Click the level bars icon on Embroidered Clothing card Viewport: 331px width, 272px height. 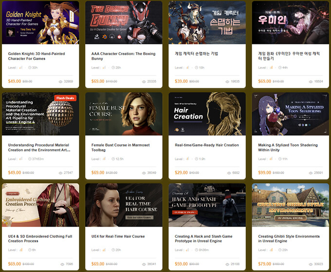pyautogui.click(x=21, y=250)
